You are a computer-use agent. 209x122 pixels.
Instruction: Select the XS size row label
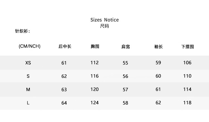pos(28,63)
